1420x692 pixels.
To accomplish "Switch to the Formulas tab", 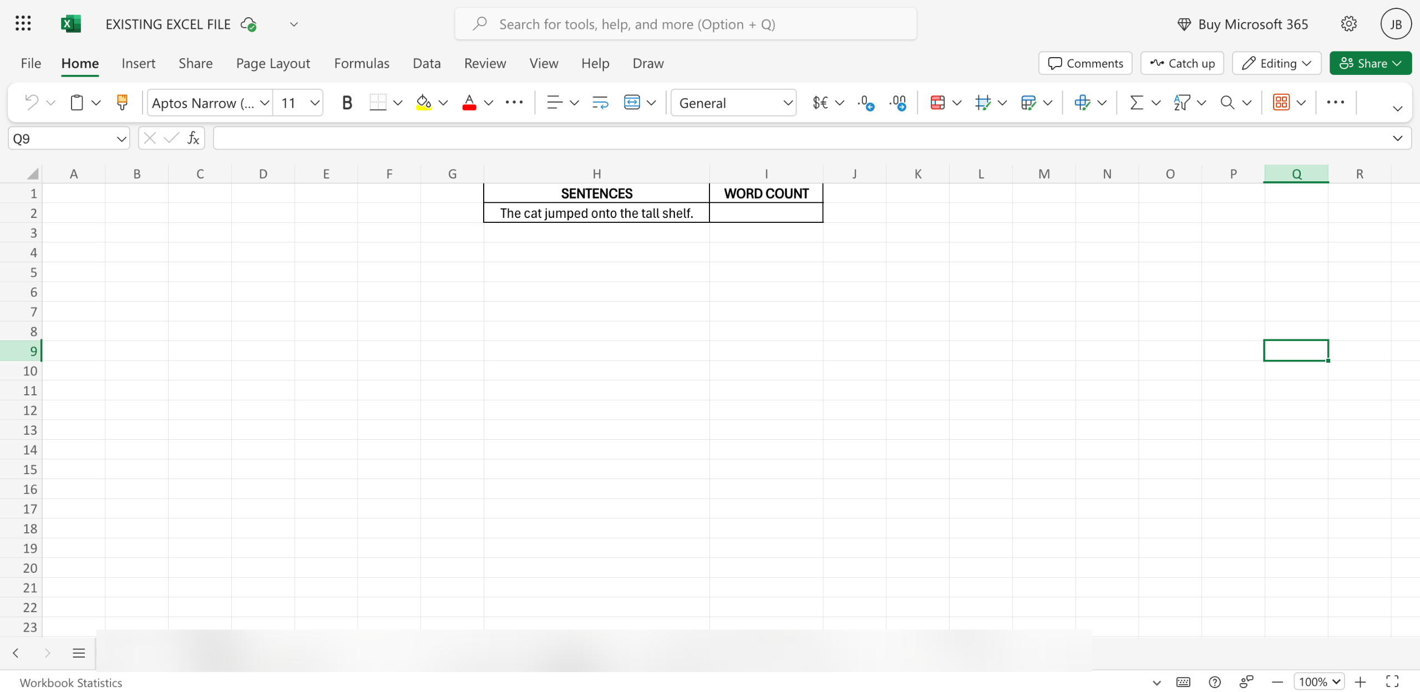I will tap(362, 63).
